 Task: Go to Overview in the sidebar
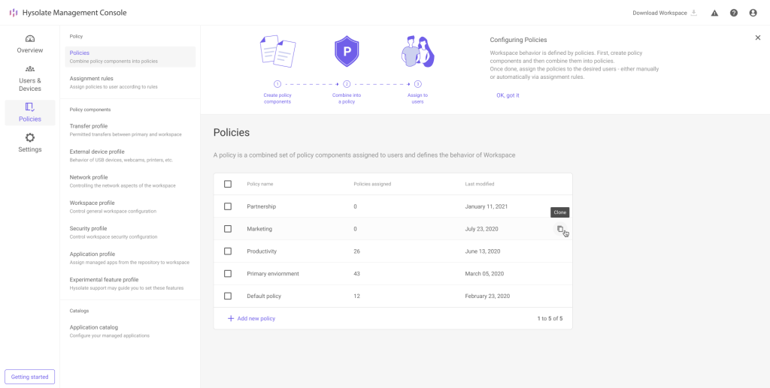click(x=30, y=44)
